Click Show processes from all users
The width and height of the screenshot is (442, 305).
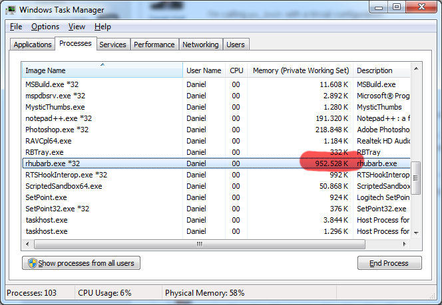(x=81, y=263)
